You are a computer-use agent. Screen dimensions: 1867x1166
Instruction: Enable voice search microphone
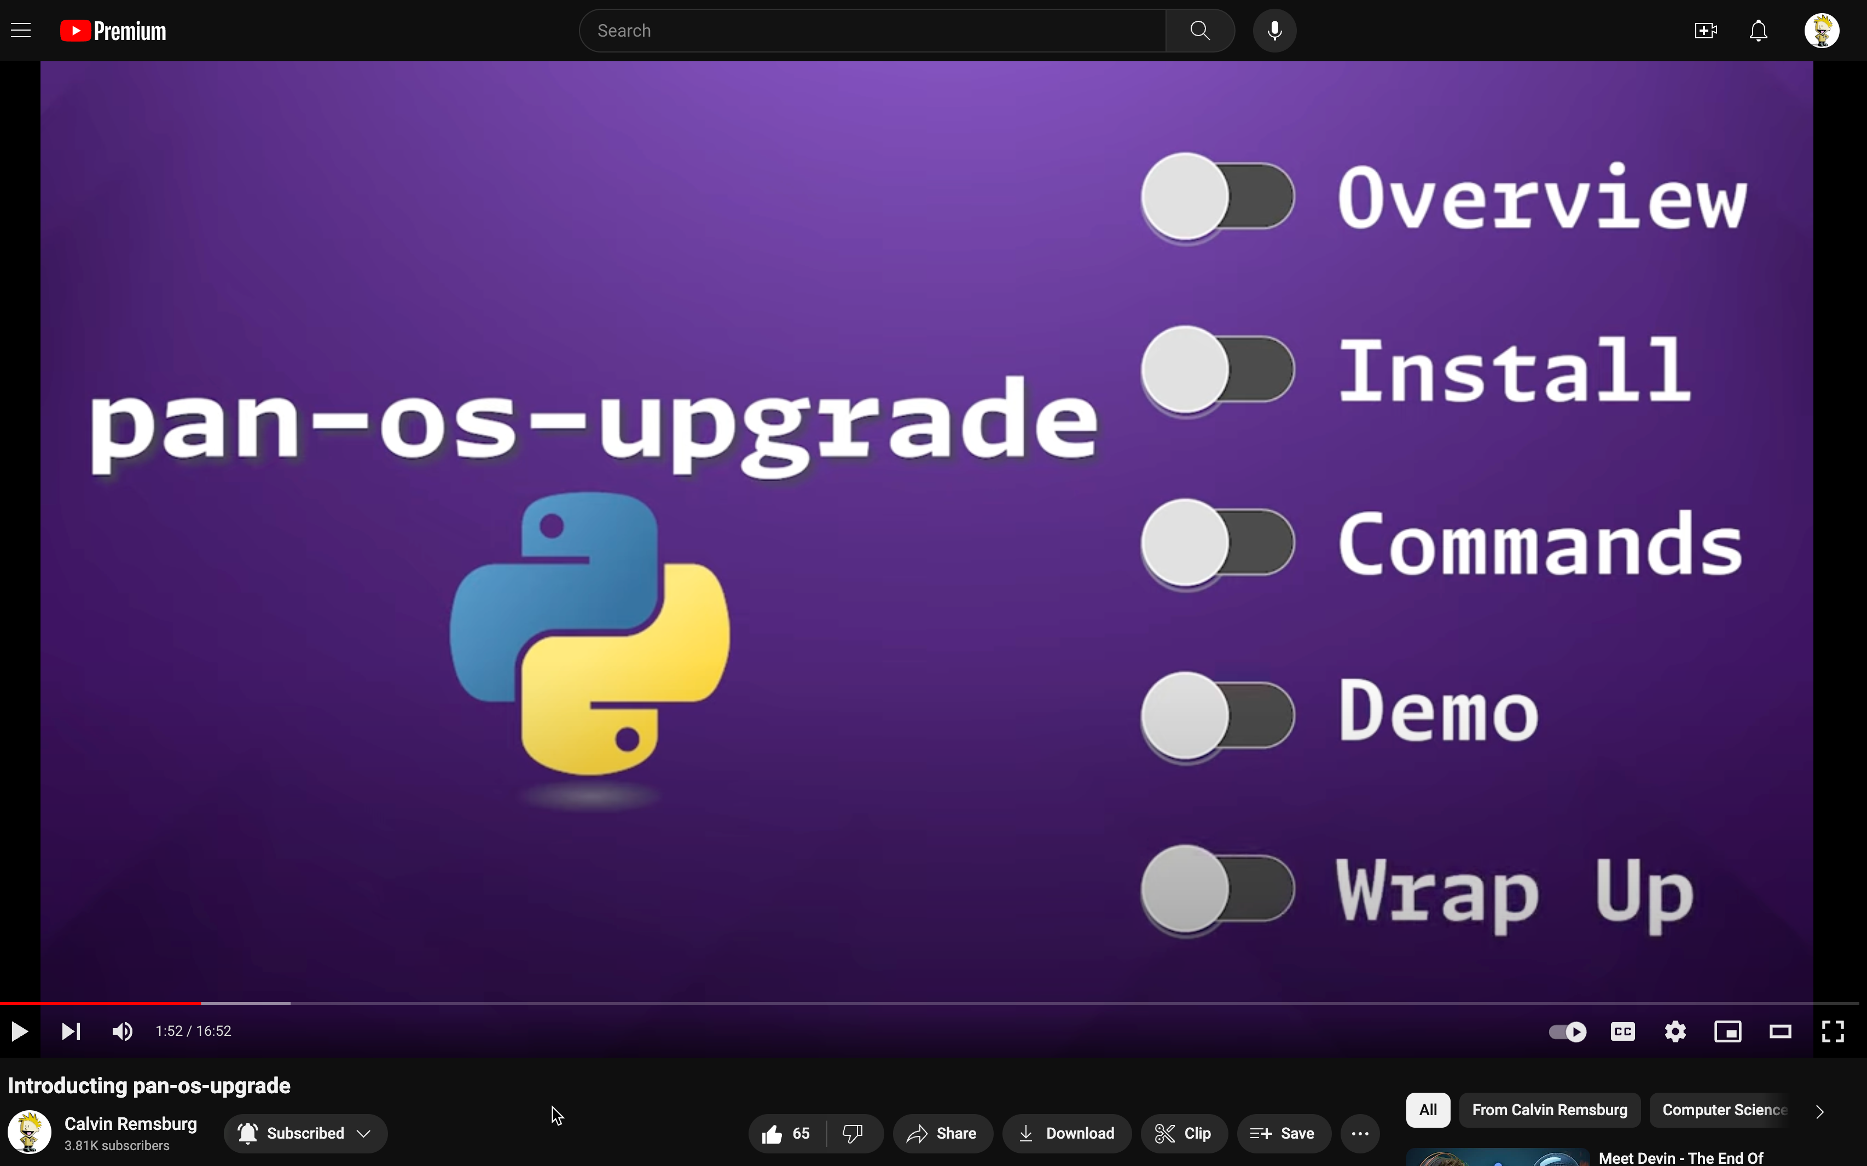point(1272,30)
